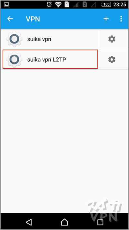Tap the picture notification icon in status bar

[x=6, y=5]
